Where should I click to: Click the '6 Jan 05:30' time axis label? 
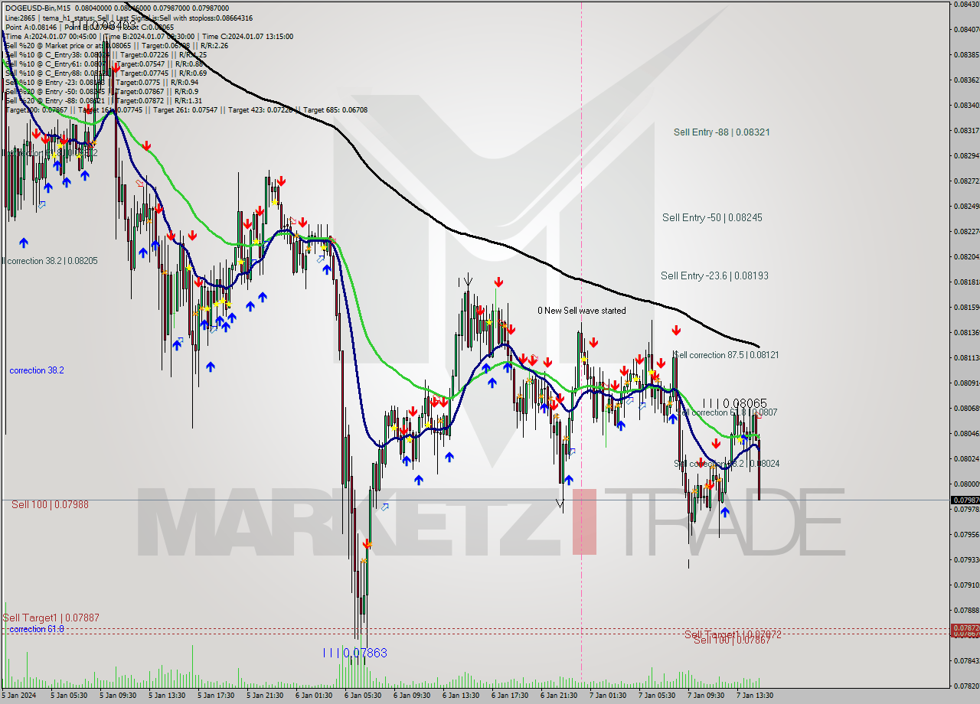tap(363, 696)
